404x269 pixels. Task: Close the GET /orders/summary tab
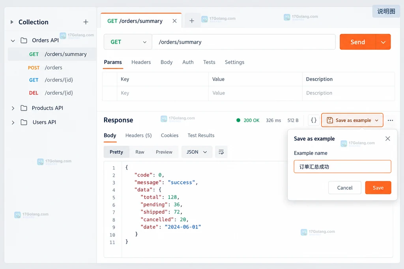point(175,21)
